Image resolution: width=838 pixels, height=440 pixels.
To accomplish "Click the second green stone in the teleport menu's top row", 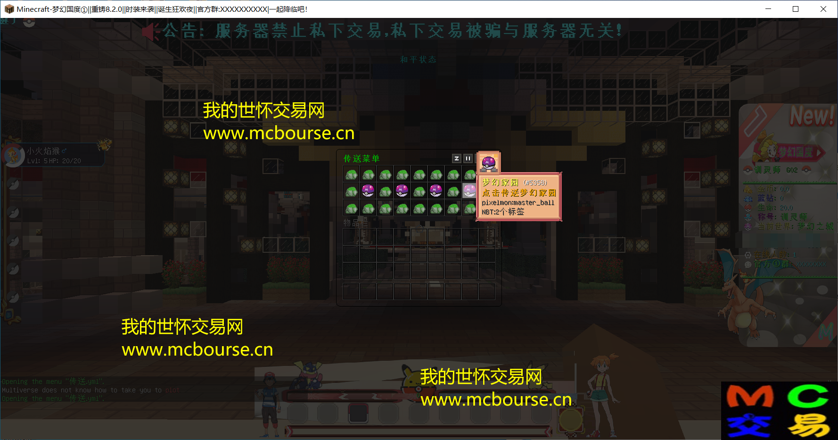I will coord(368,174).
